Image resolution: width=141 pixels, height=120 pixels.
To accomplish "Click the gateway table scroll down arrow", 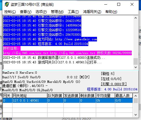I will (x=135, y=115).
